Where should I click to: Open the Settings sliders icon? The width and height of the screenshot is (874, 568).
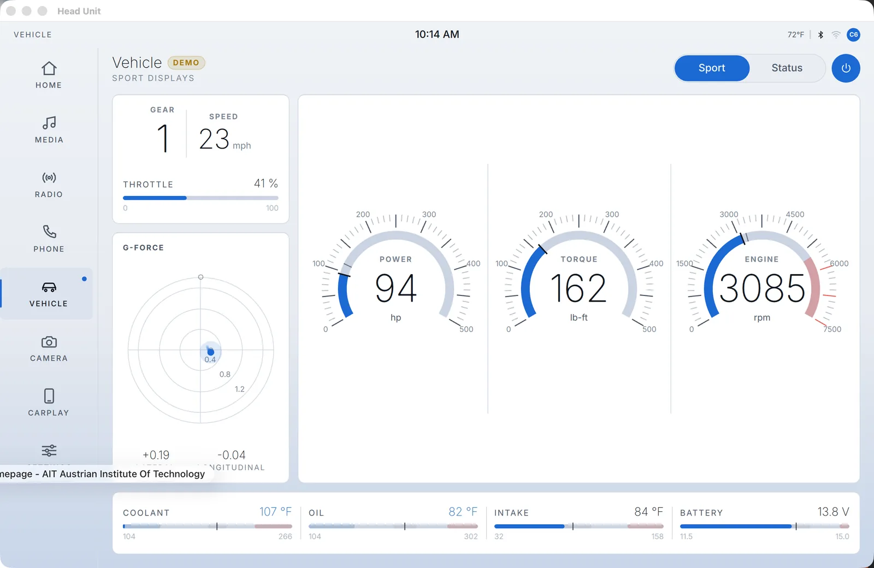49,451
